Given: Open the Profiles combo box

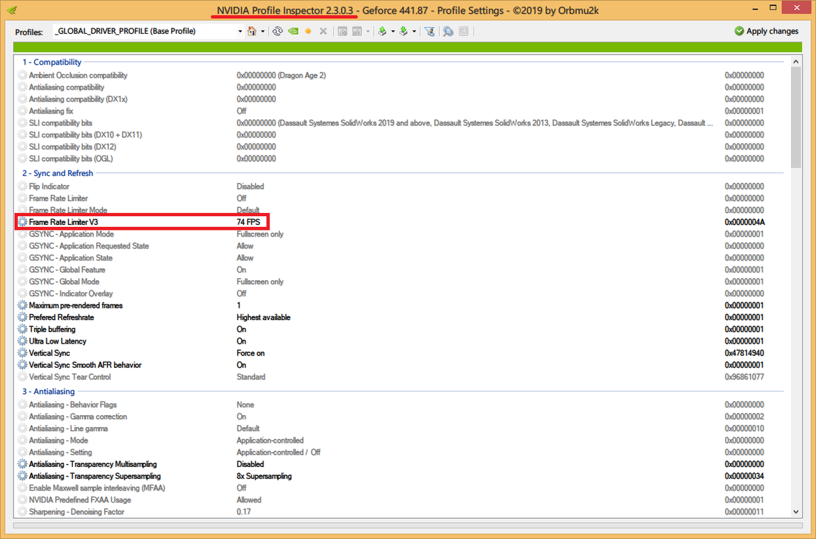Looking at the screenshot, I should [x=148, y=31].
